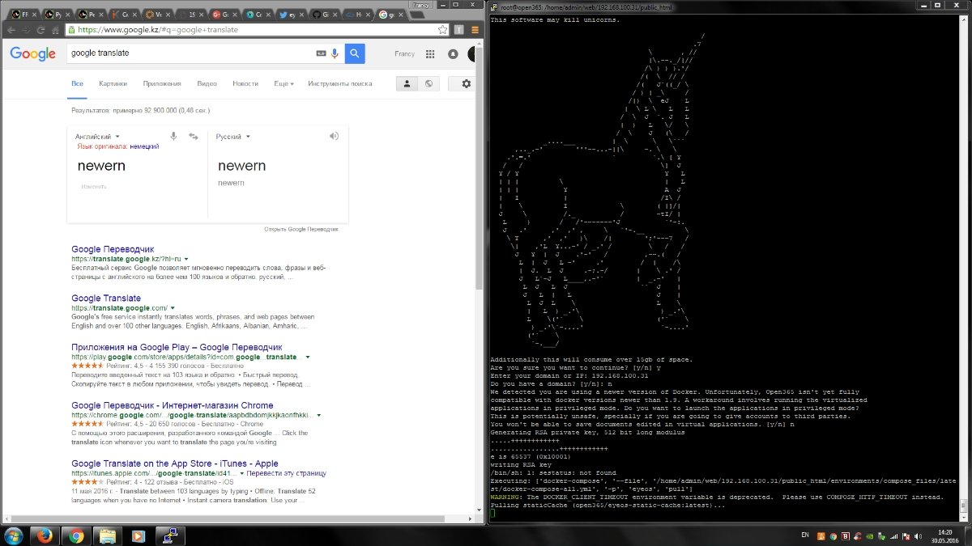Click Открыть Google Переводчик link
This screenshot has width=972, height=546.
point(301,229)
